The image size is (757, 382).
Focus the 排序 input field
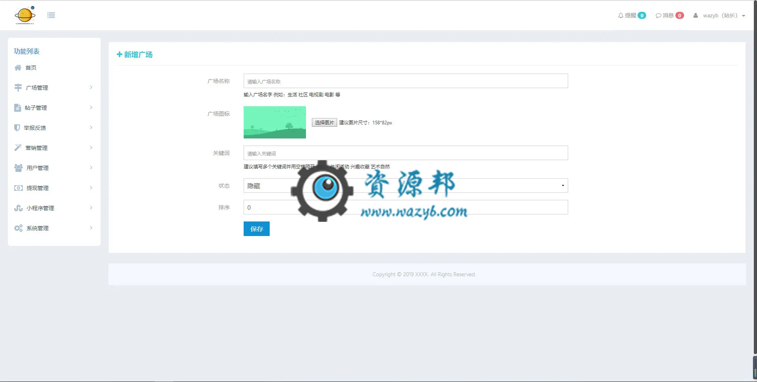[x=406, y=207]
